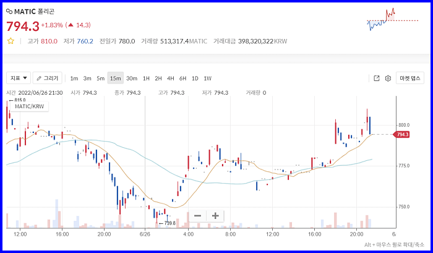Click the 시간 2022/06/26 21:30 timestamp
433x253 pixels.
(35, 93)
